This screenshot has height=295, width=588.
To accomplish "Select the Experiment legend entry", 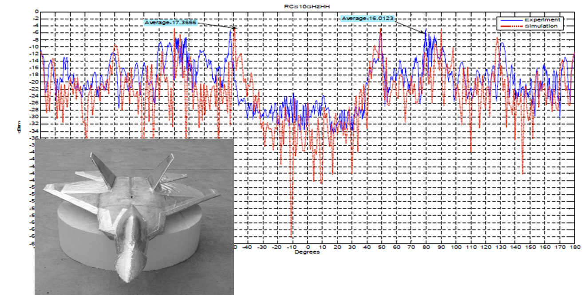I will tap(542, 20).
